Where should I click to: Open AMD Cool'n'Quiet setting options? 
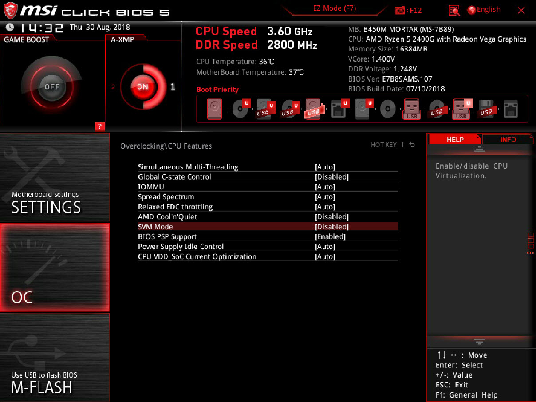click(x=331, y=217)
